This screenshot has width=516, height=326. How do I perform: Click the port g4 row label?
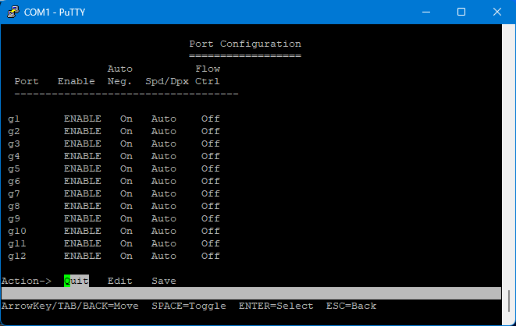(14, 156)
